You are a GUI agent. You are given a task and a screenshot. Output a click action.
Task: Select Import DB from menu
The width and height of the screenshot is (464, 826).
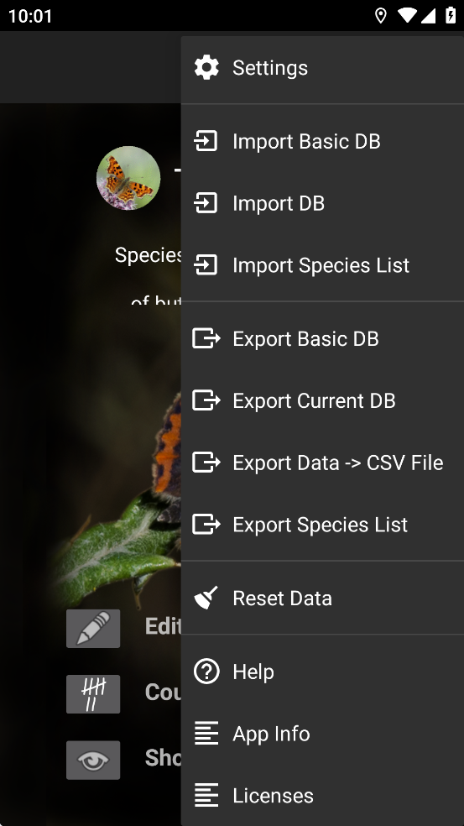[322, 203]
